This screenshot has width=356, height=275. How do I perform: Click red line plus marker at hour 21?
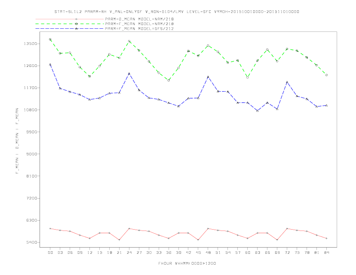(119, 240)
